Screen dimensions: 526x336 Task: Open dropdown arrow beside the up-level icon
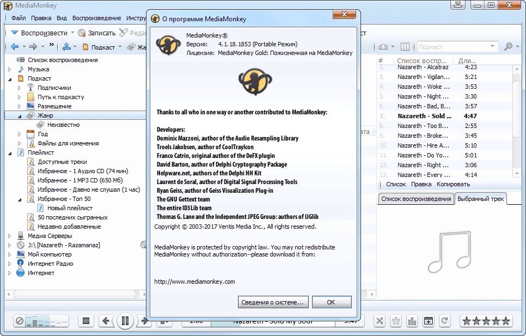(x=75, y=47)
